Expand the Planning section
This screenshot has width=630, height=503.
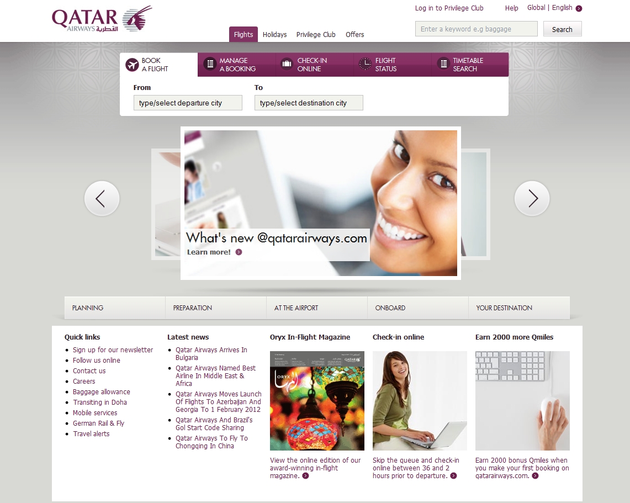[x=115, y=308]
